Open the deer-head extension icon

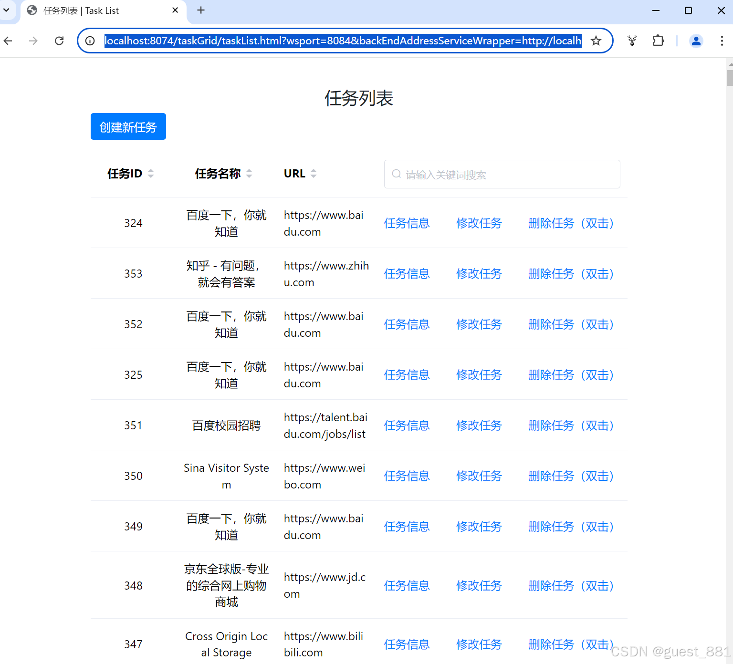632,41
